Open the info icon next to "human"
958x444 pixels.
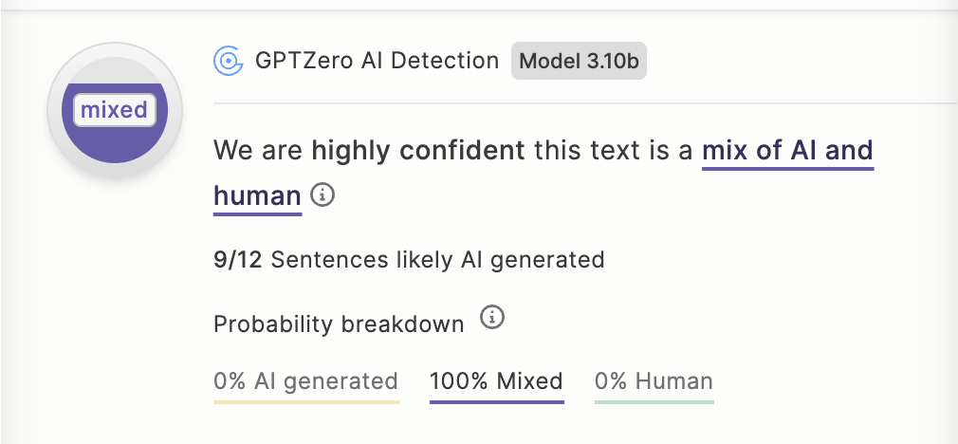pos(323,195)
